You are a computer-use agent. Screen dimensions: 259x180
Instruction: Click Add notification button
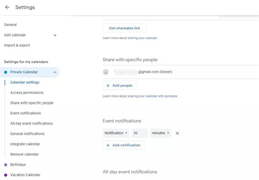point(123,145)
